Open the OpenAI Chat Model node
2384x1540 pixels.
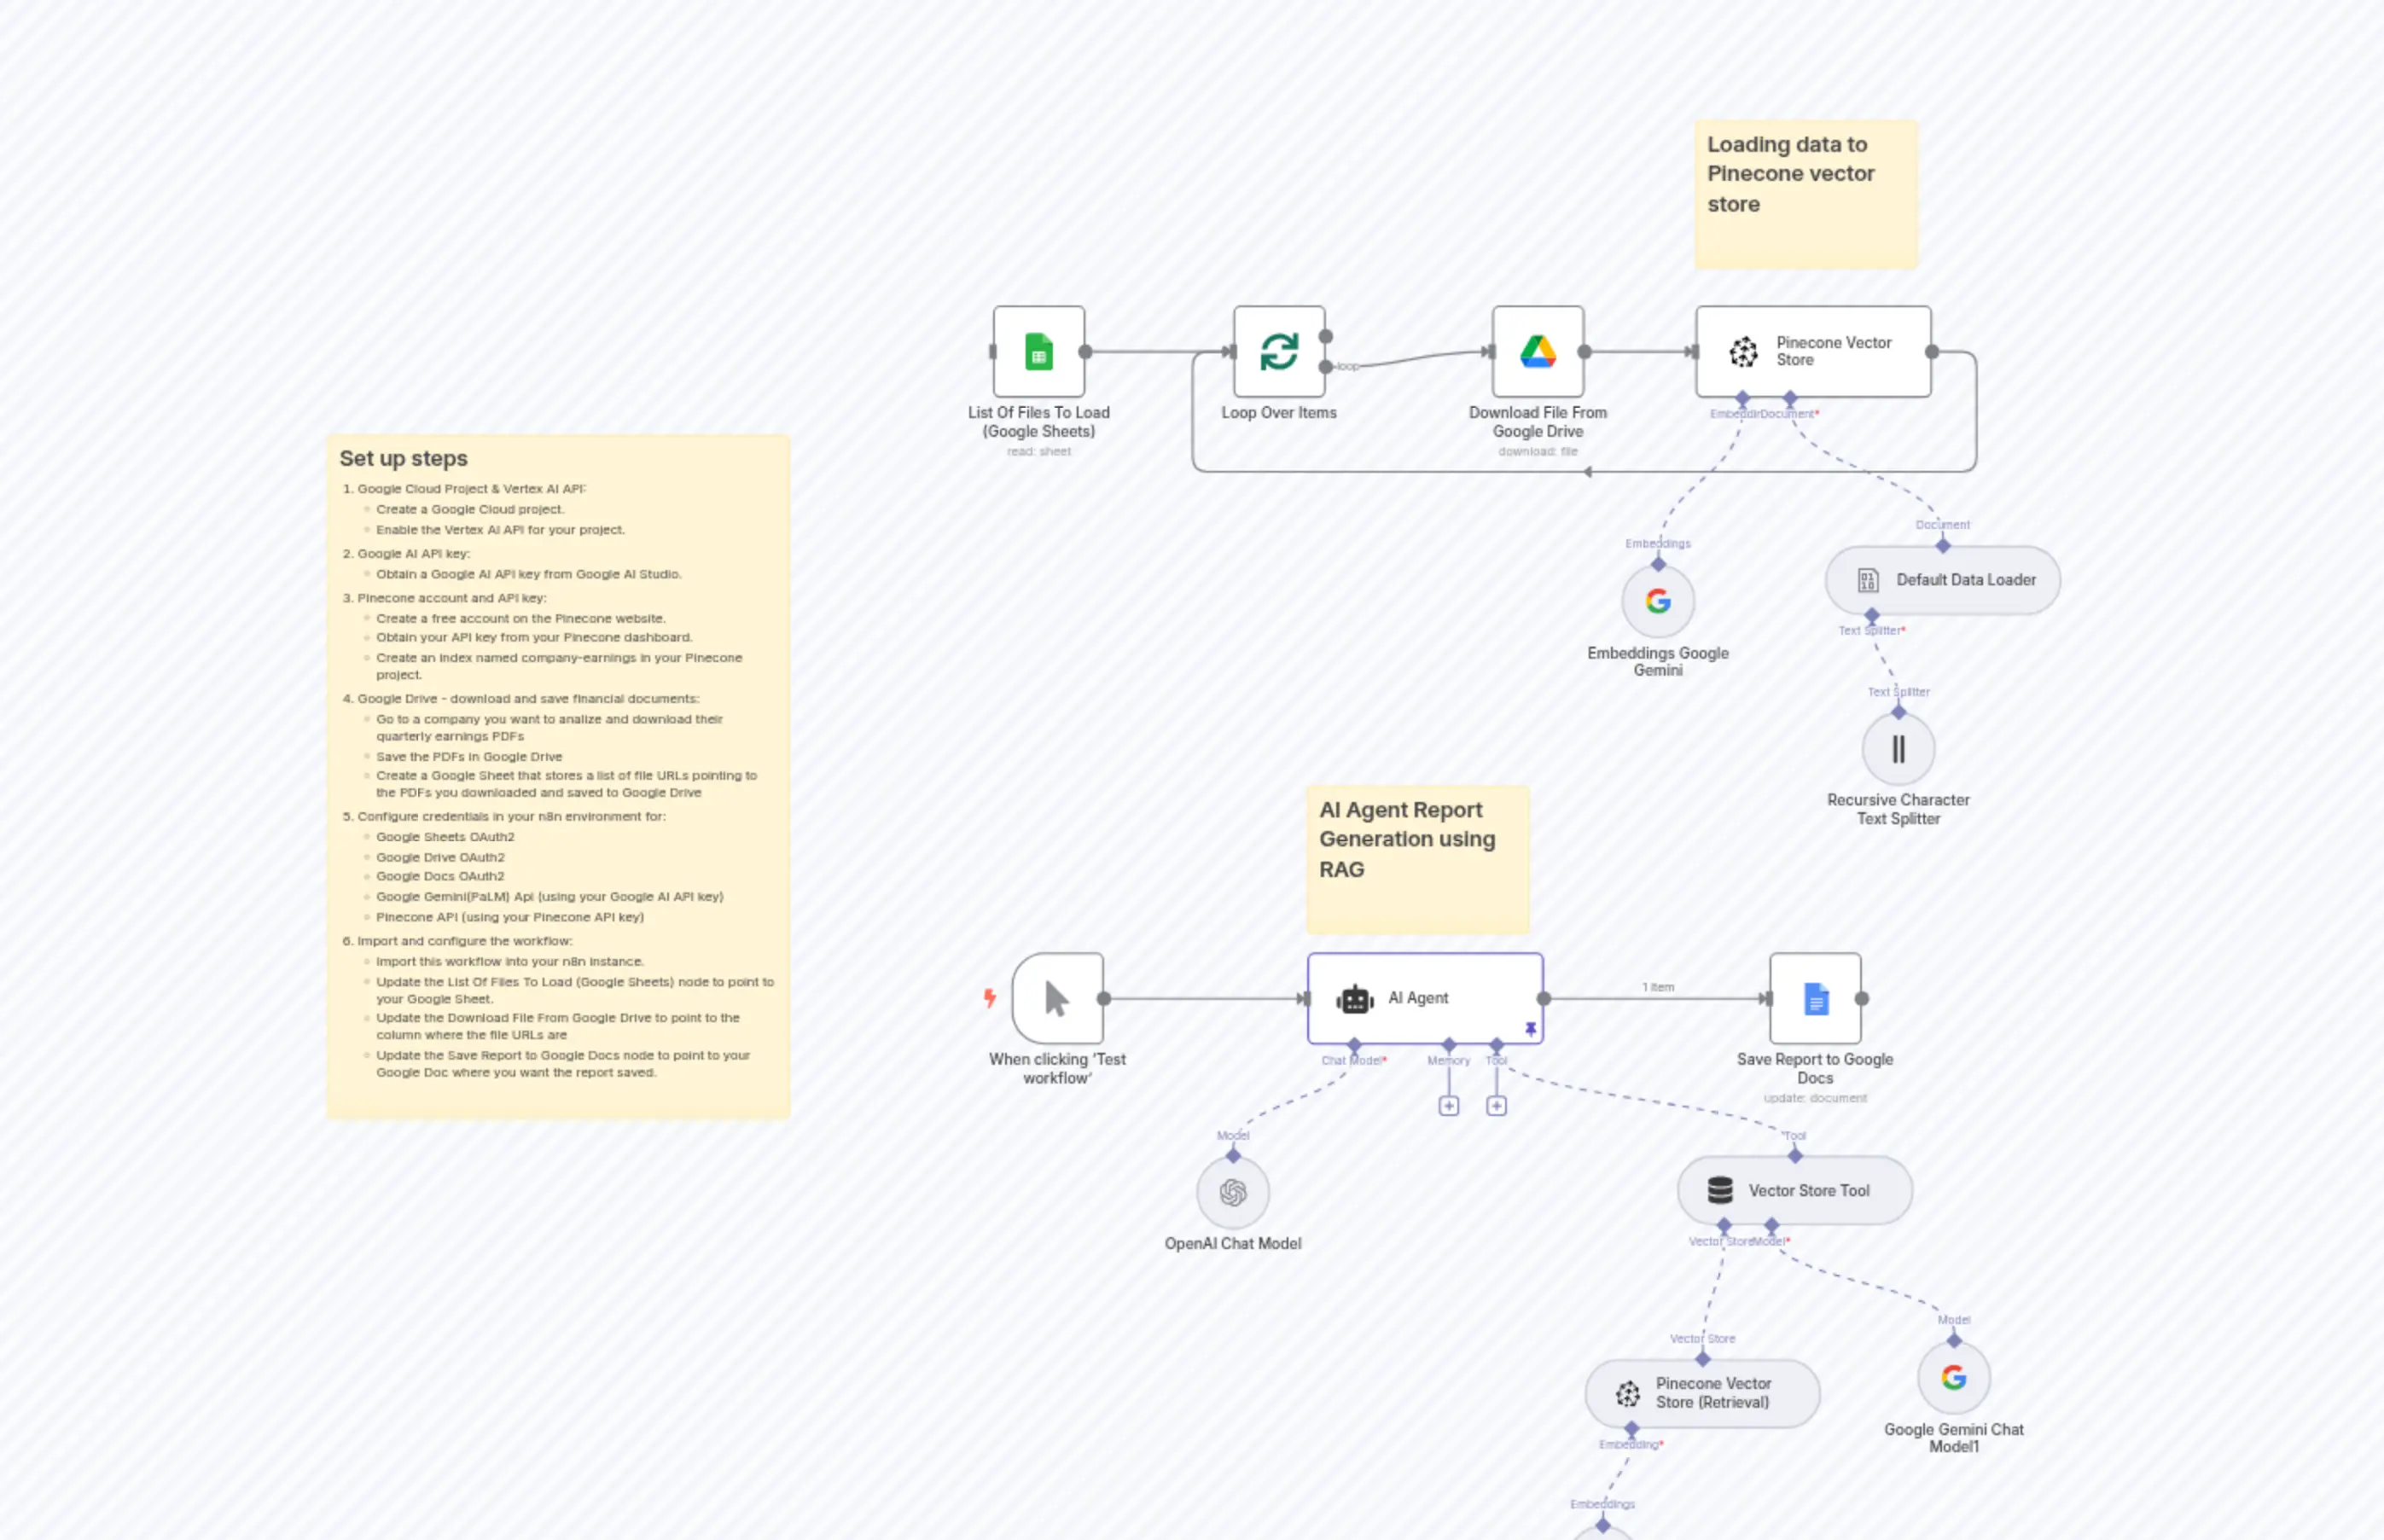[1232, 1192]
